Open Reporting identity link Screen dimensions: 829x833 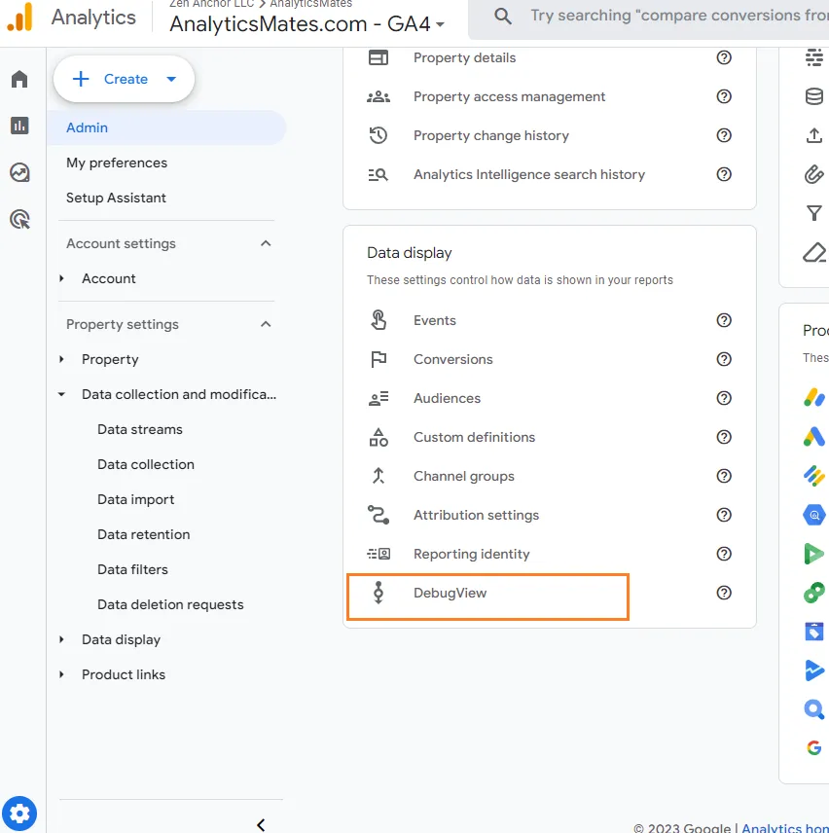(x=471, y=554)
